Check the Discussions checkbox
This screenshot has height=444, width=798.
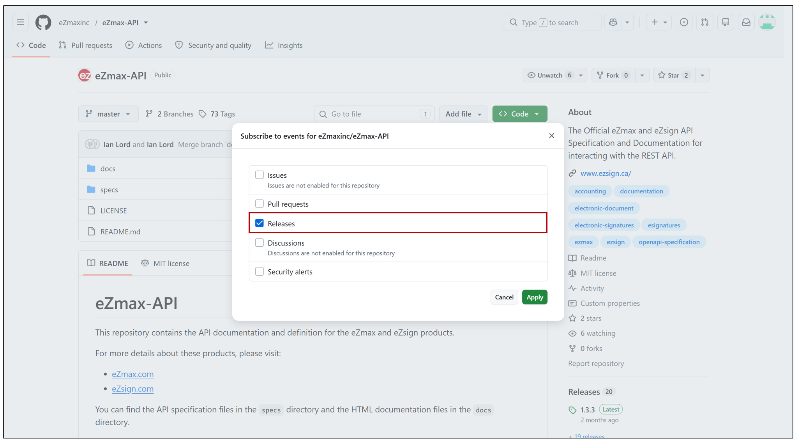click(x=260, y=242)
